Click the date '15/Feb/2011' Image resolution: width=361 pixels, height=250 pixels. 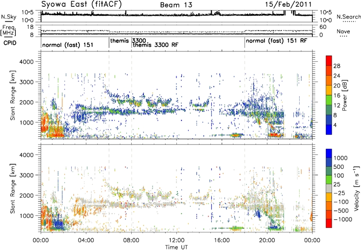[288, 4]
